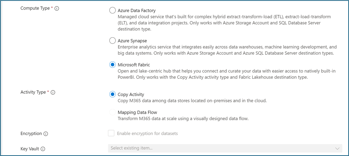Click the Key Vault field label
349x156 pixels.
pos(30,149)
